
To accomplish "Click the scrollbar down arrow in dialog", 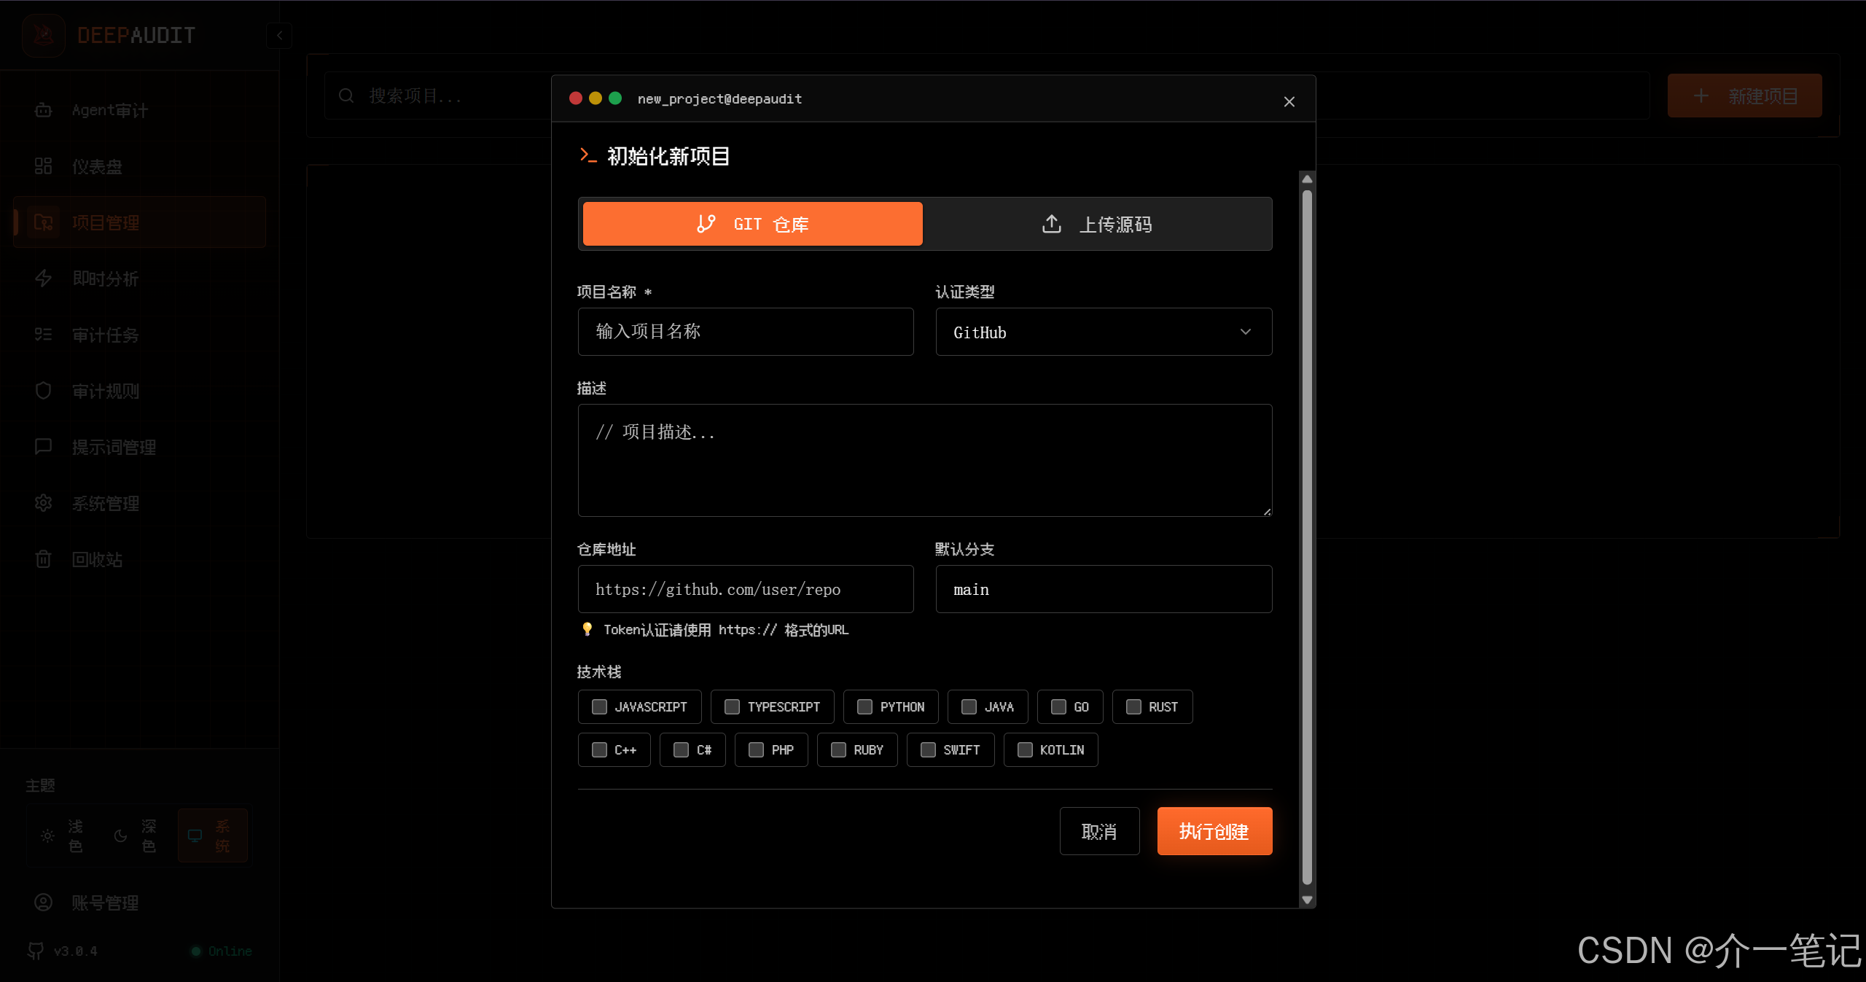I will tap(1307, 900).
